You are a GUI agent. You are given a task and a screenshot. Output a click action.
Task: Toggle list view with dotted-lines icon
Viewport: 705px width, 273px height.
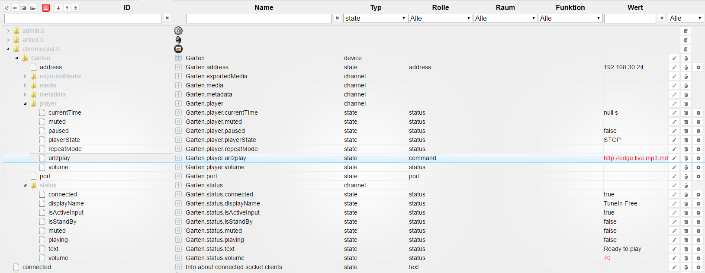16,8
